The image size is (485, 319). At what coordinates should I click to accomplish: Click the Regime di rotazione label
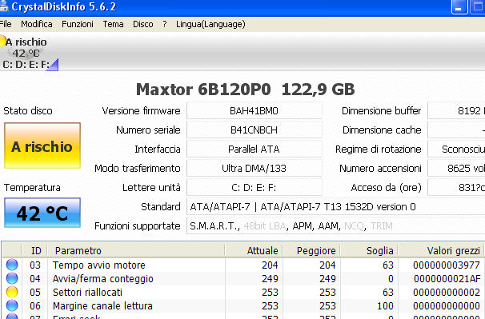[379, 149]
